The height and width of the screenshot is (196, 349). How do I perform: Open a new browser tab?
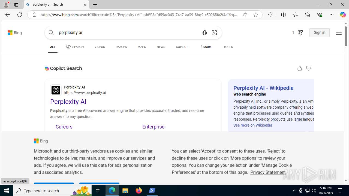95,5
